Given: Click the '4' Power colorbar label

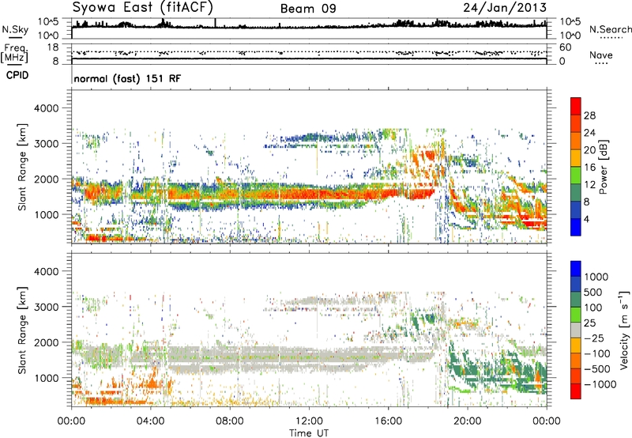Looking at the screenshot, I should [586, 219].
